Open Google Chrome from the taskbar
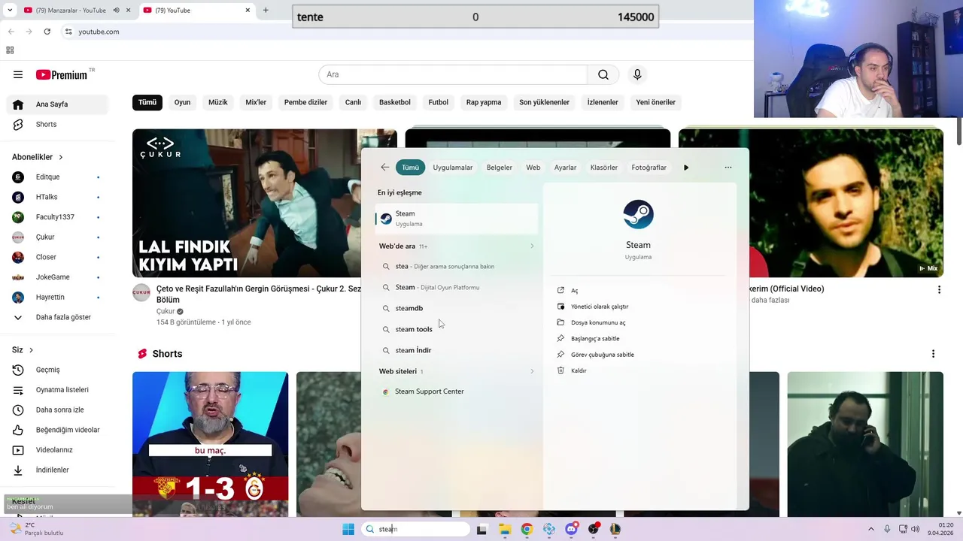This screenshot has height=541, width=963. click(x=527, y=529)
